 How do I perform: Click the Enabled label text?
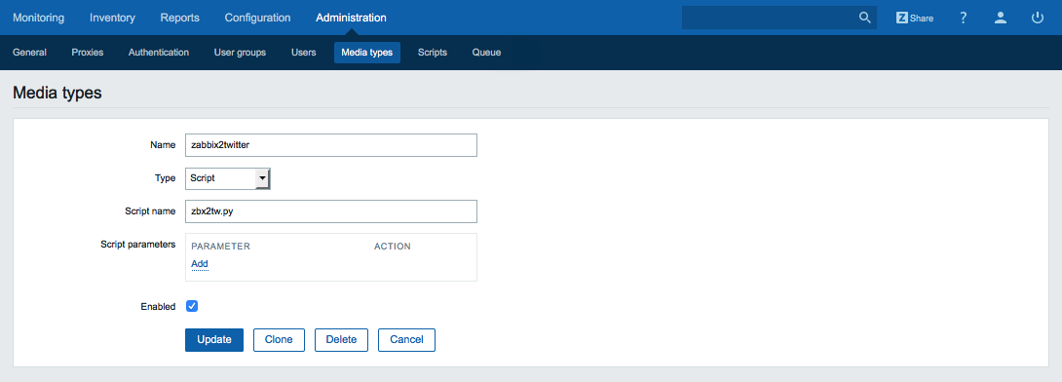[x=158, y=306]
